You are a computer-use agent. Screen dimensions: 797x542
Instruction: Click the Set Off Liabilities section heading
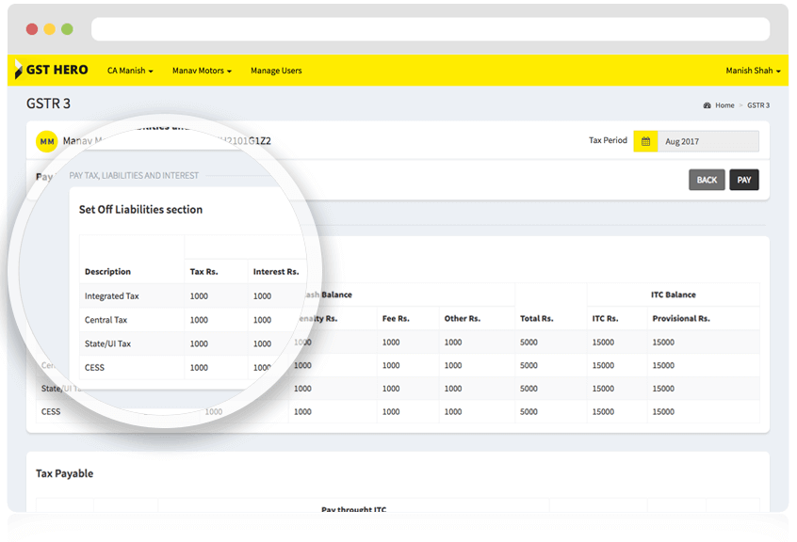pyautogui.click(x=140, y=210)
